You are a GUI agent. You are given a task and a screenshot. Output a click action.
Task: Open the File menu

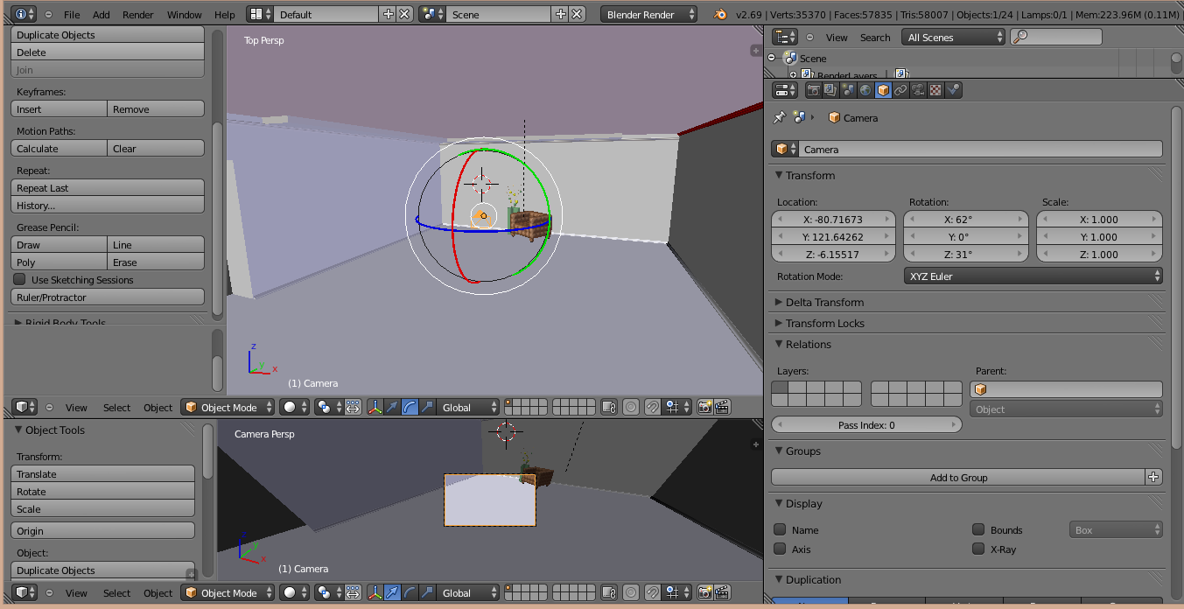pyautogui.click(x=72, y=15)
